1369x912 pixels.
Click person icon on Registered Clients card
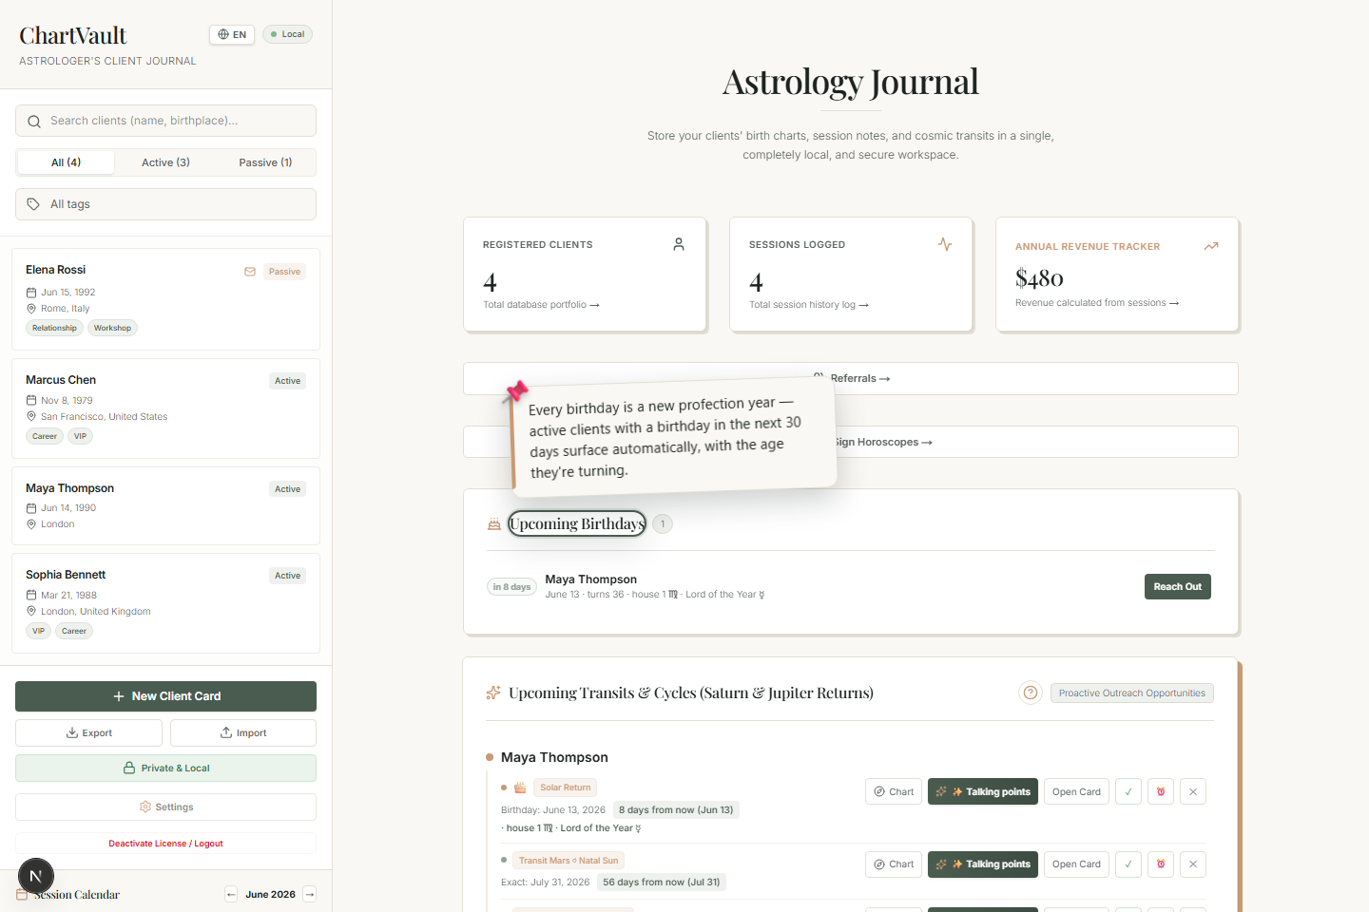679,244
